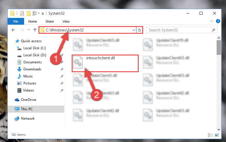The height and width of the screenshot is (142, 226).
Task: Open the help question mark icon
Action: 218,21
